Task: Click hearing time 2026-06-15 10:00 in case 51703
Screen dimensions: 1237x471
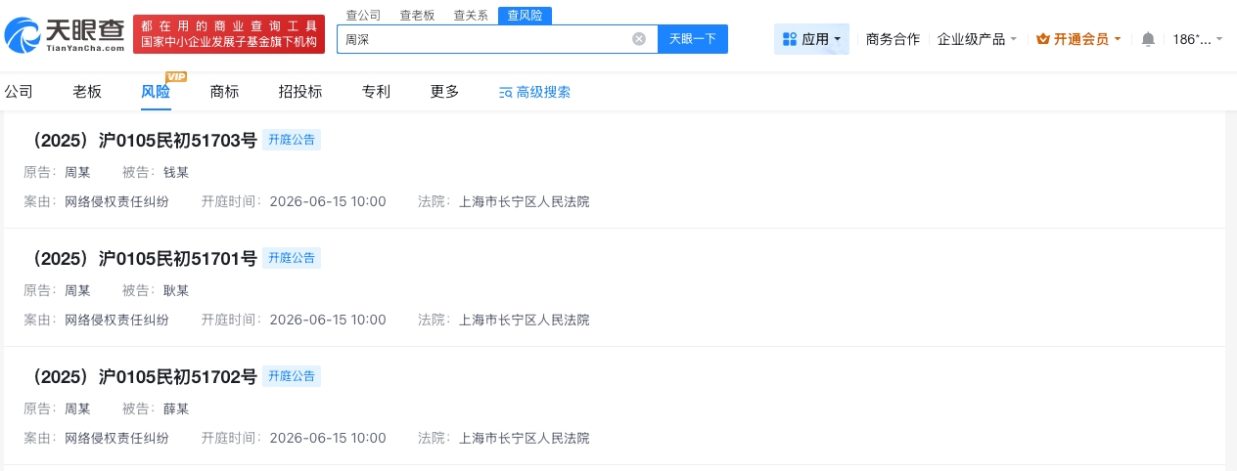Action: click(x=328, y=202)
